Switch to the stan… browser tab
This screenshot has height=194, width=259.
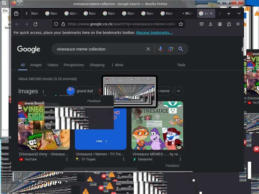[x=71, y=14]
